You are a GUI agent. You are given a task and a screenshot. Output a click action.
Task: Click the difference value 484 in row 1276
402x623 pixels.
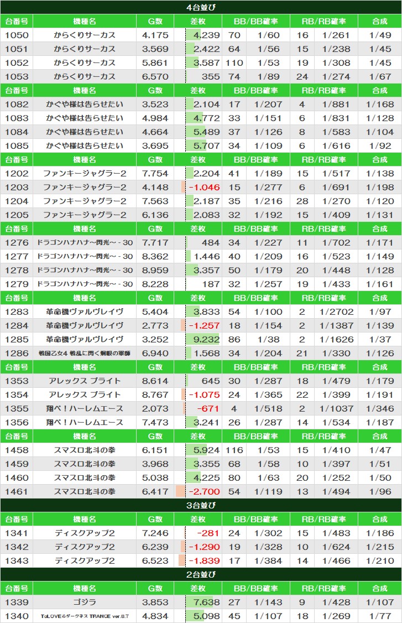[x=211, y=242]
